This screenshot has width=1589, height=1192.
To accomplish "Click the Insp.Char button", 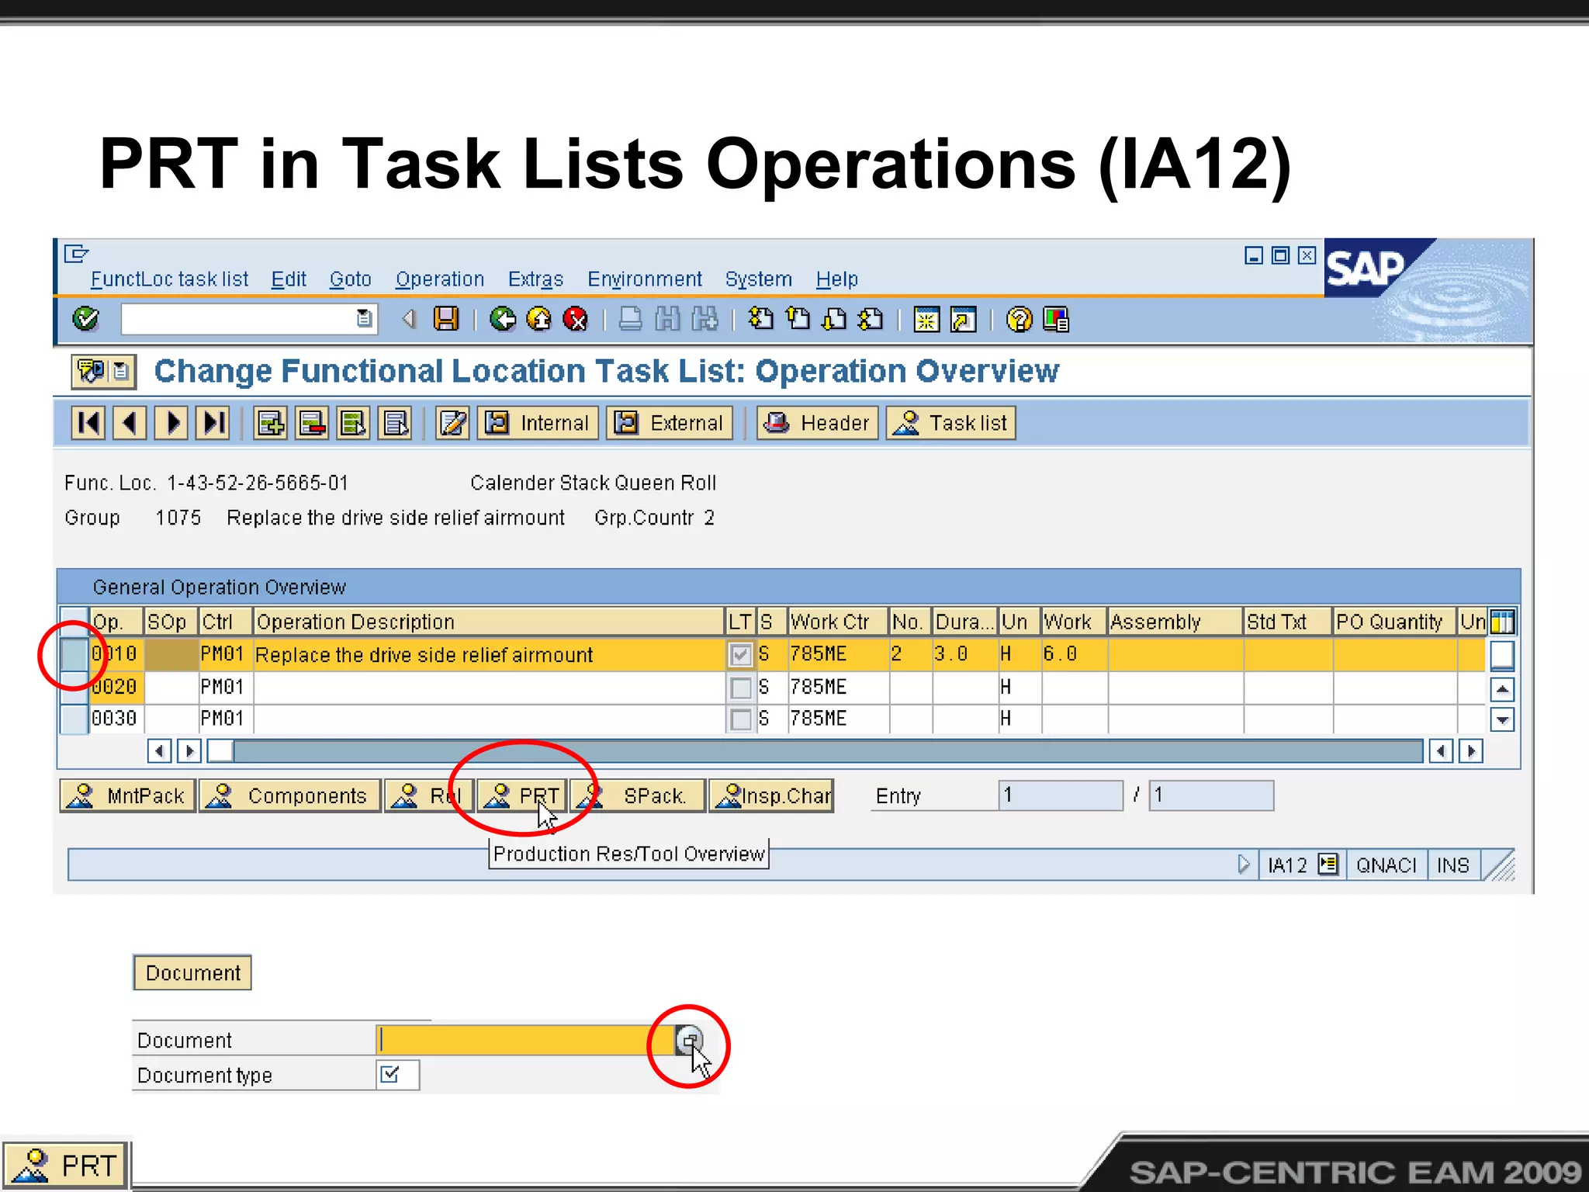I will (x=772, y=795).
